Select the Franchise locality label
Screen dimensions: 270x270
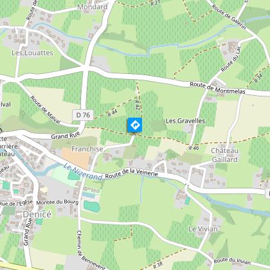[x=87, y=148]
